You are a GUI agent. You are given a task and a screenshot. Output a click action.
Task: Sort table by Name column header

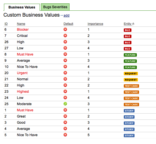(21, 24)
